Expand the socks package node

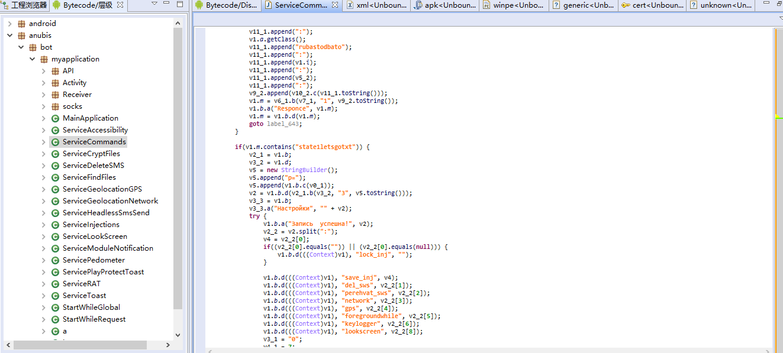[x=43, y=106]
